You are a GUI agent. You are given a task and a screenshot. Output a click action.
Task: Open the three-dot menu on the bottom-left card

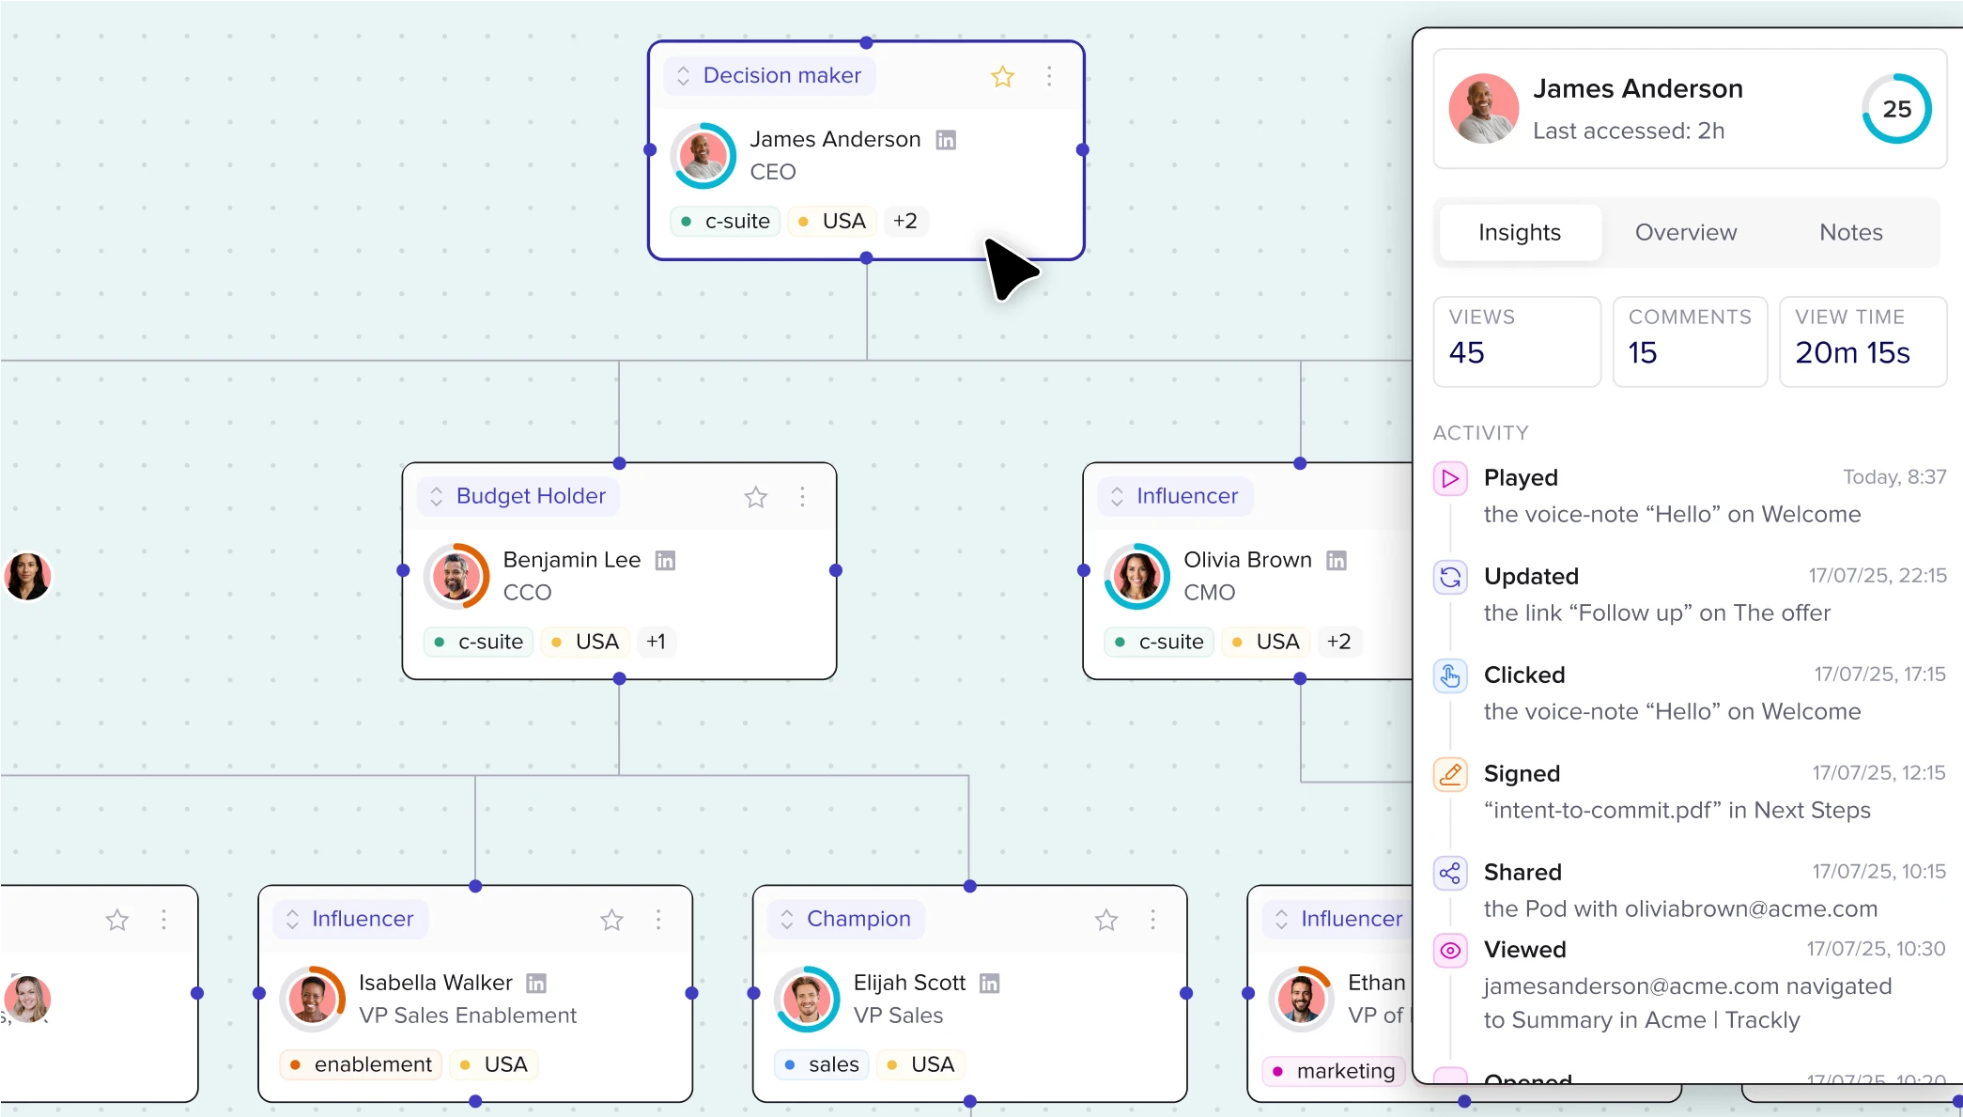(x=163, y=920)
